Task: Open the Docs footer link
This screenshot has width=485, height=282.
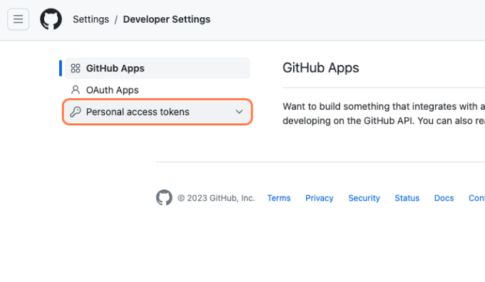Action: 444,198
